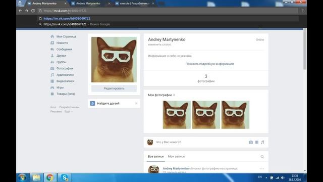
Task: Click the page vertical scrollbar thumb
Action: 305,50
